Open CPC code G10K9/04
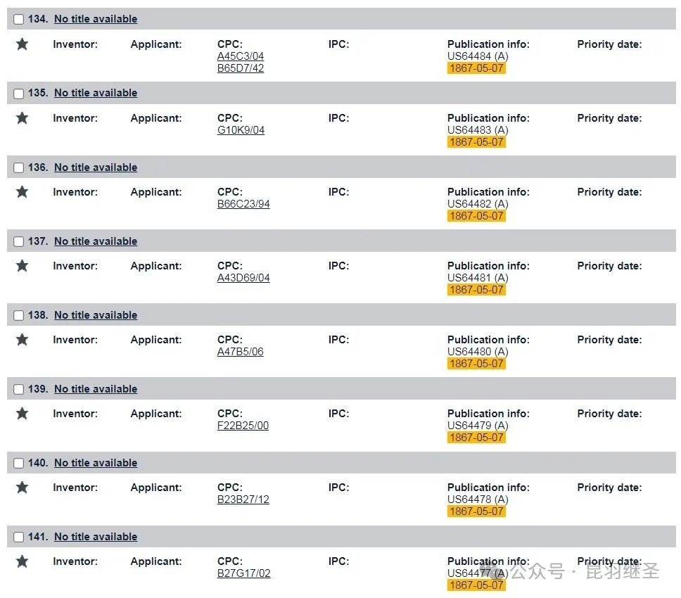 click(241, 130)
